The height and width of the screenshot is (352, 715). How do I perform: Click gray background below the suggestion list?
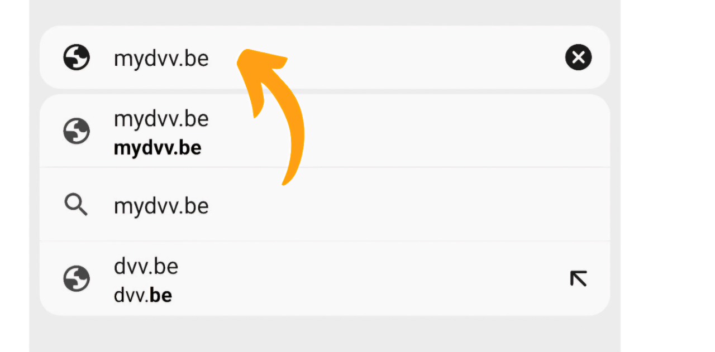point(324,334)
